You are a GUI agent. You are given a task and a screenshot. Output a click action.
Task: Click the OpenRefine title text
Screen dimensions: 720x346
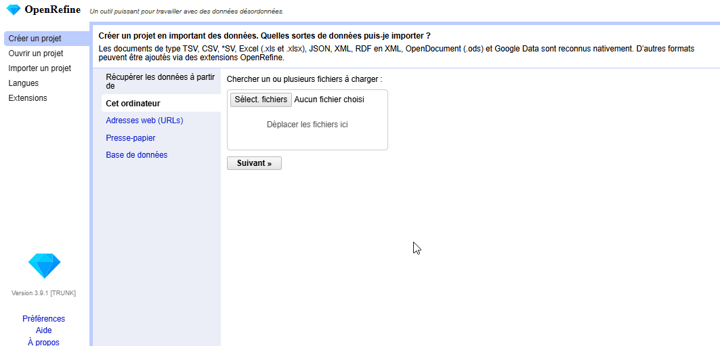pyautogui.click(x=52, y=9)
